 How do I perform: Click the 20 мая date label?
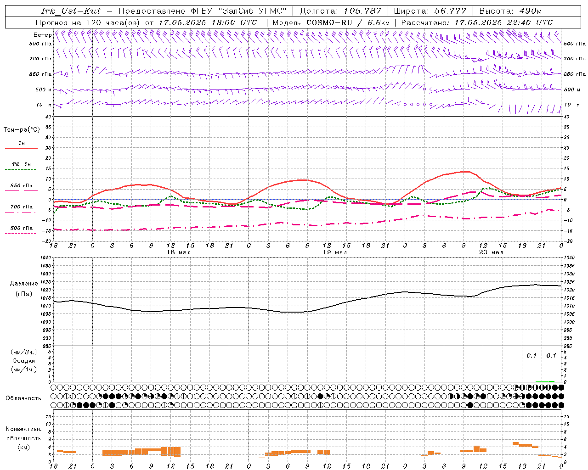(x=491, y=252)
